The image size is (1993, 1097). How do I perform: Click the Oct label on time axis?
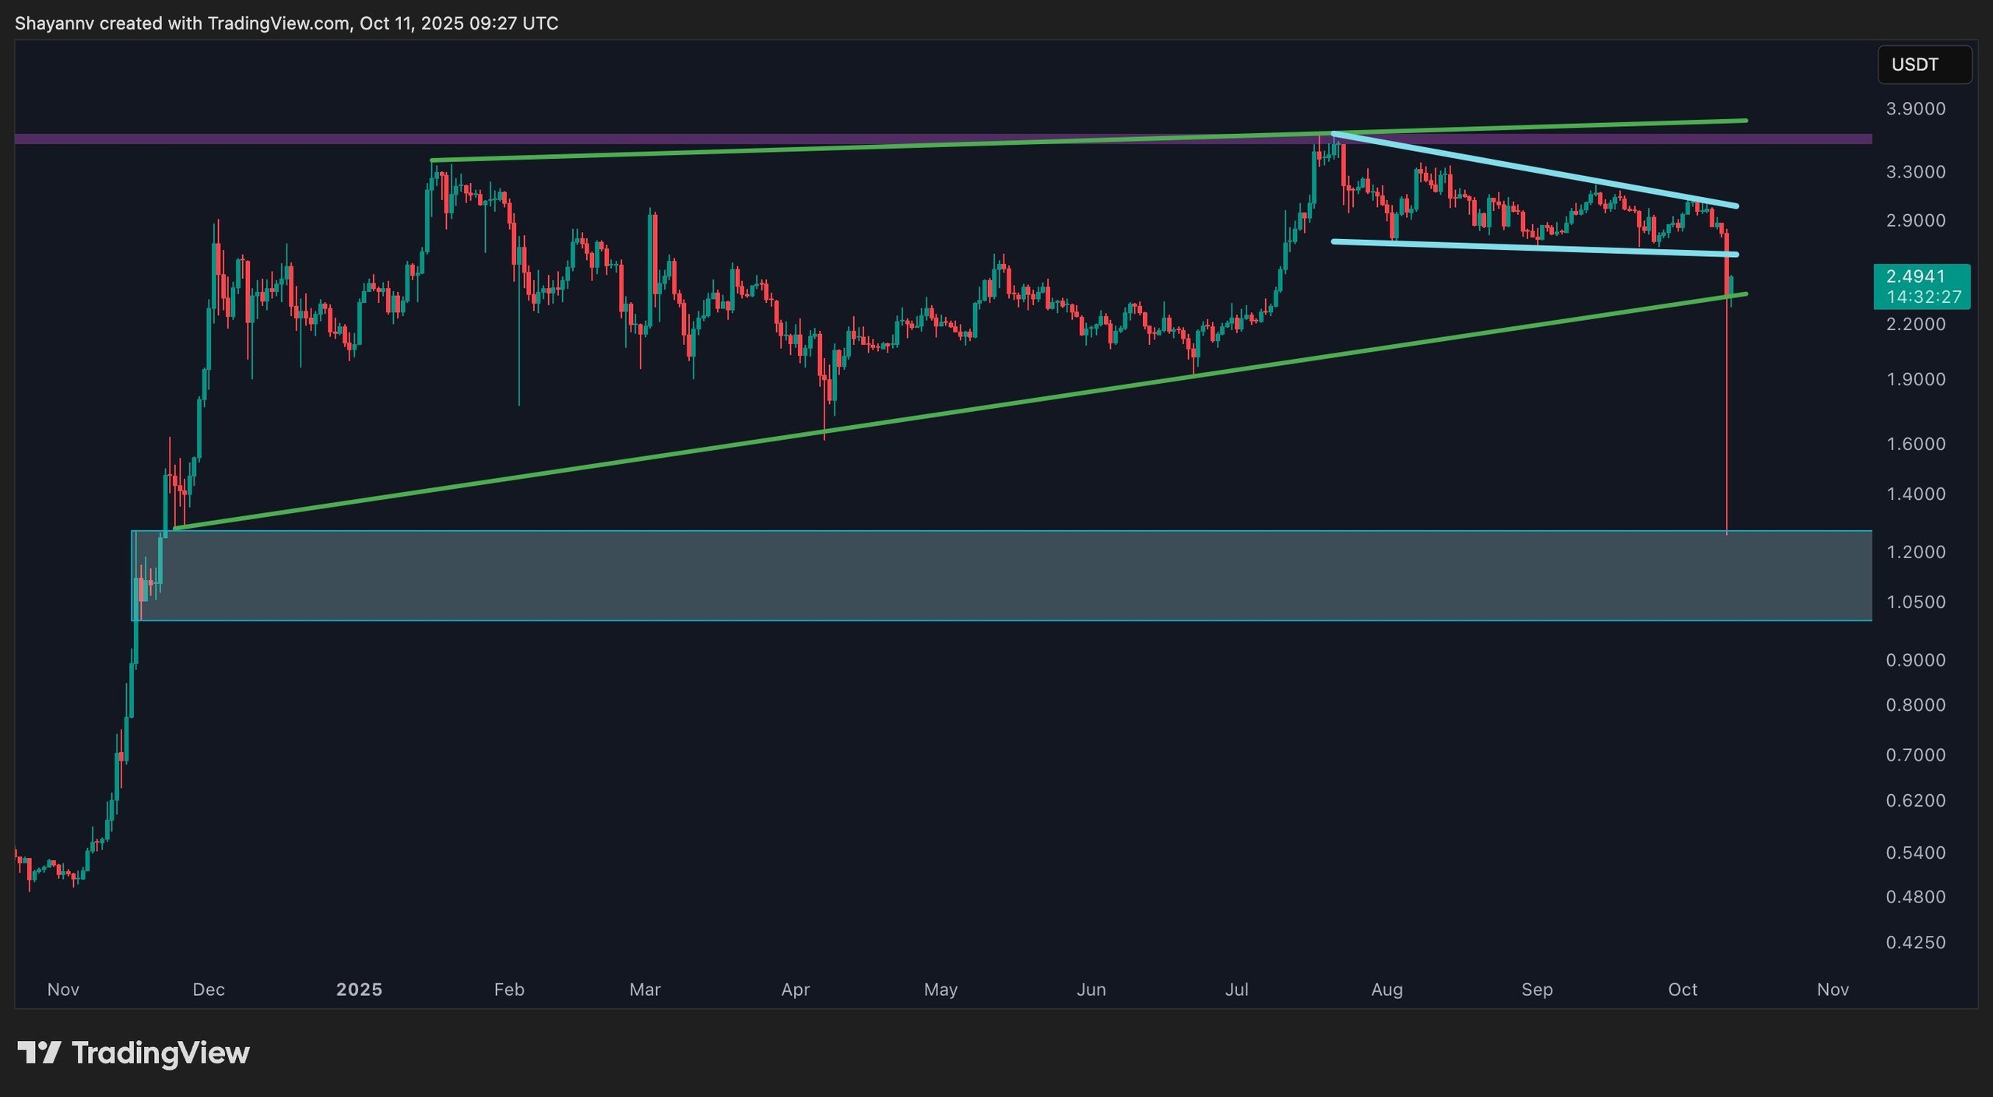click(1682, 990)
